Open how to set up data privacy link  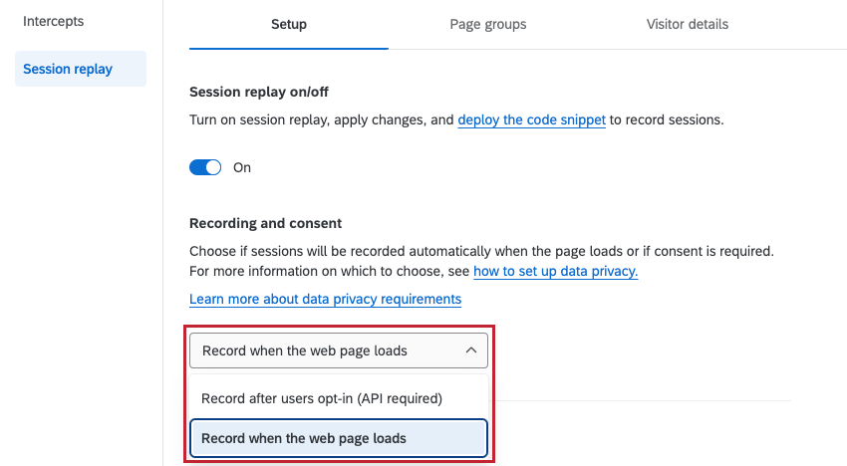click(x=555, y=271)
